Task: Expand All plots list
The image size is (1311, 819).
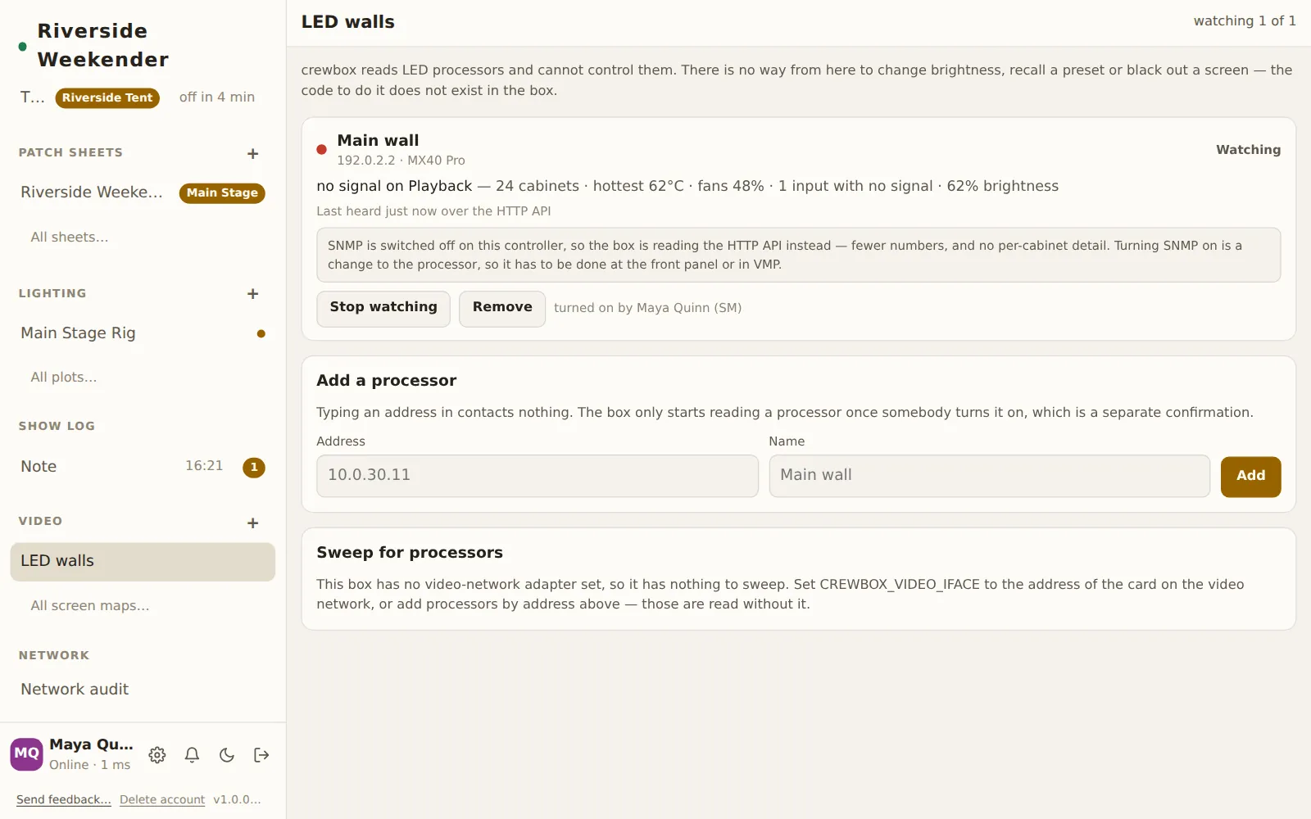Action: pos(64,378)
